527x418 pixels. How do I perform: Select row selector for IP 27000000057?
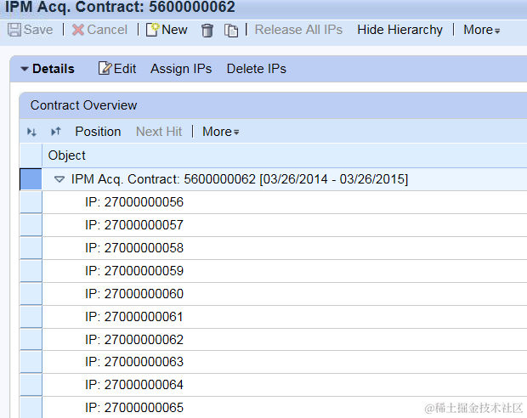pos(31,225)
